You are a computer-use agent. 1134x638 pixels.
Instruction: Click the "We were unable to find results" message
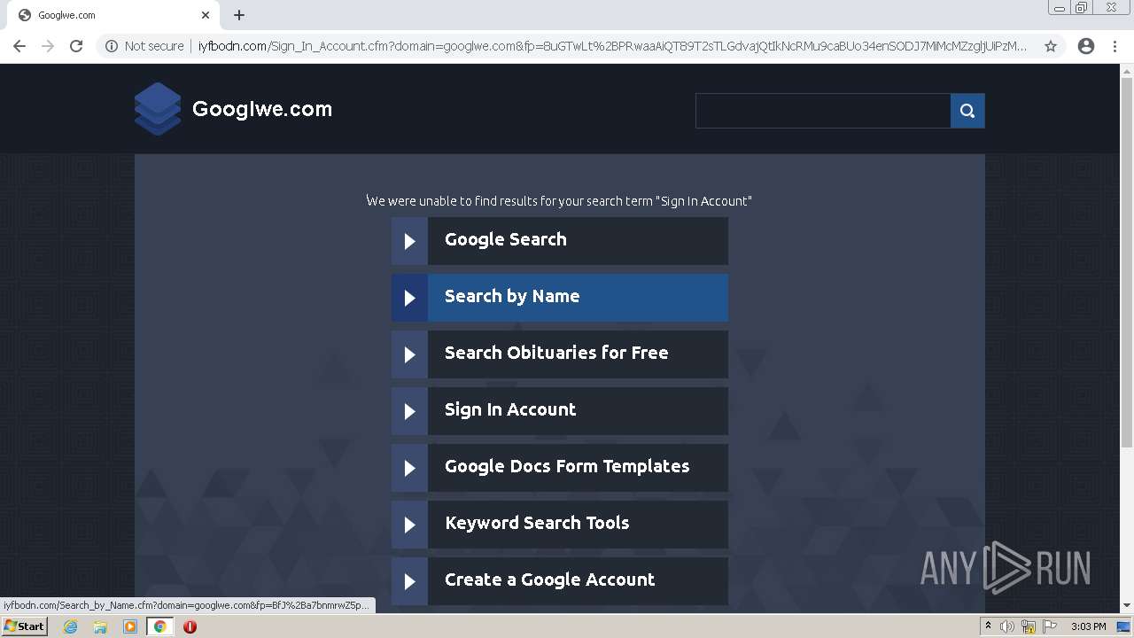[559, 201]
